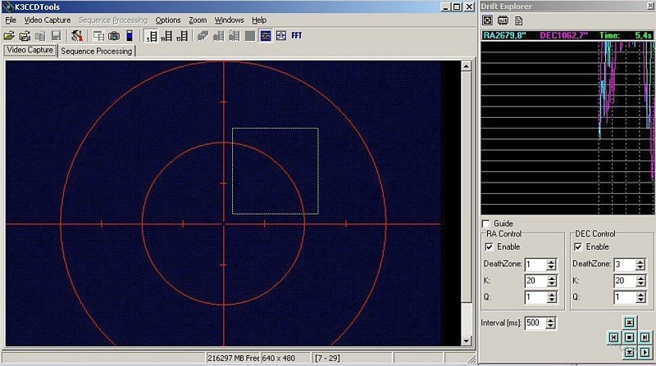
Task: Click the second Drift Explorer toolbar icon
Action: pos(503,20)
